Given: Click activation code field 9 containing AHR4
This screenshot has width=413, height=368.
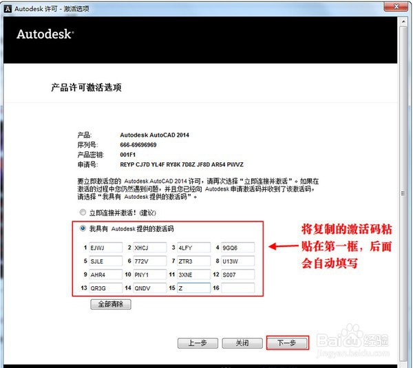Looking at the screenshot, I should coord(105,274).
